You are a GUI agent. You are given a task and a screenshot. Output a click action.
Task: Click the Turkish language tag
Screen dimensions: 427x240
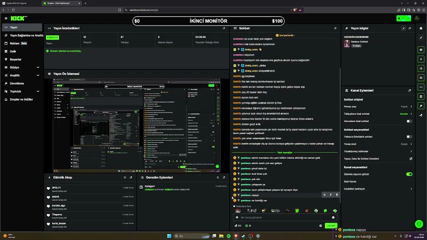[x=356, y=46]
